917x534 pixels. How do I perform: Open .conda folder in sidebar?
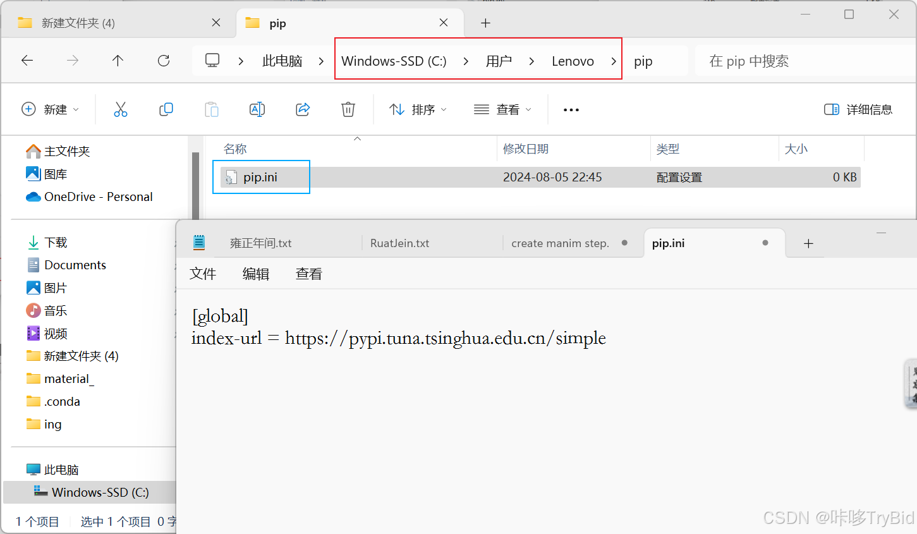click(53, 401)
